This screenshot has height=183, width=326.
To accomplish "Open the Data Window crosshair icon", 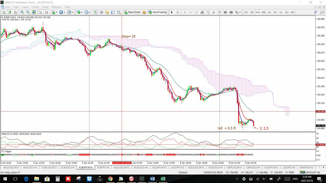I will (x=102, y=12).
